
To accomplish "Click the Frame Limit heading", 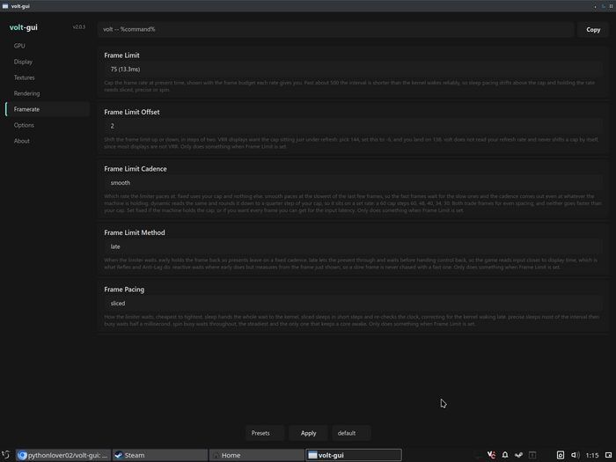I will (121, 55).
